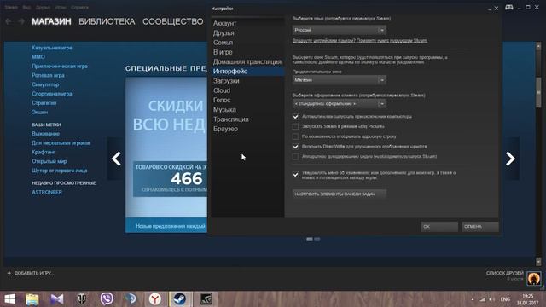Enable hardware video decoding checkbox
This screenshot has height=307, width=546.
296,157
